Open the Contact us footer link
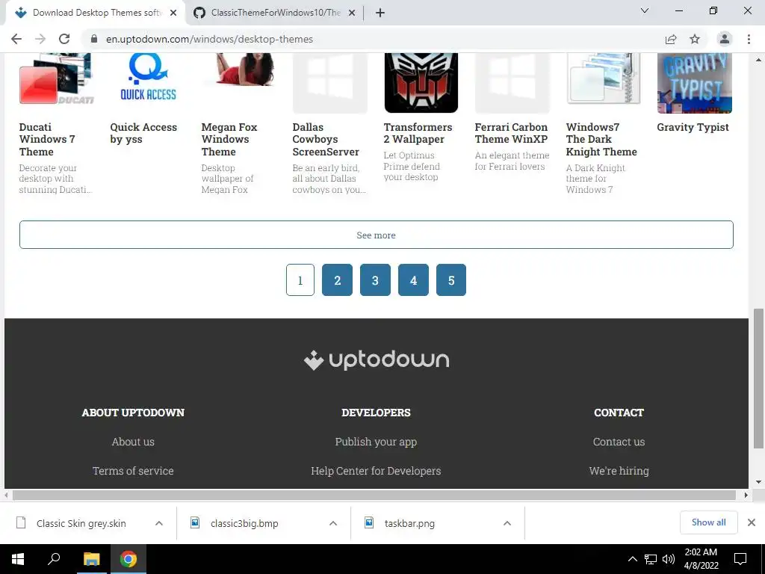Viewport: 765px width, 574px height. 619,442
